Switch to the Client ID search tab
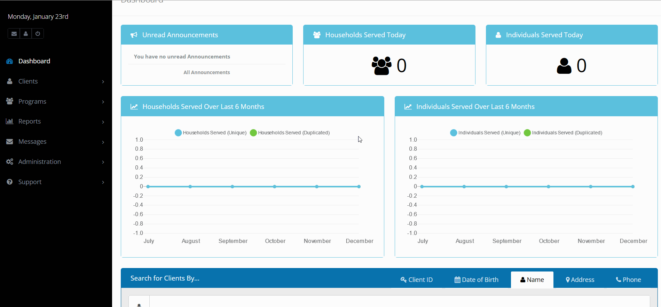The width and height of the screenshot is (661, 307). tap(417, 280)
